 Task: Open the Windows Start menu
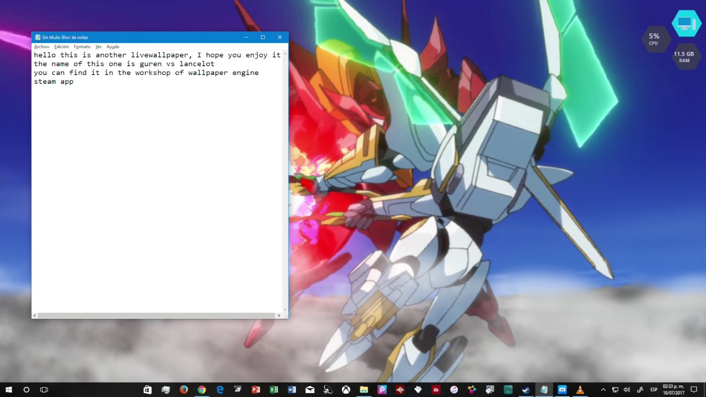pyautogui.click(x=9, y=390)
